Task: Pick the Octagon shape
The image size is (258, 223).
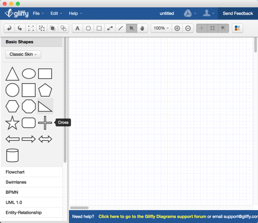Action: 29,106
